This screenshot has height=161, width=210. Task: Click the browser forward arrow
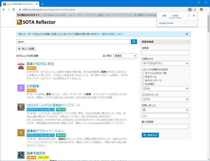click(9, 10)
